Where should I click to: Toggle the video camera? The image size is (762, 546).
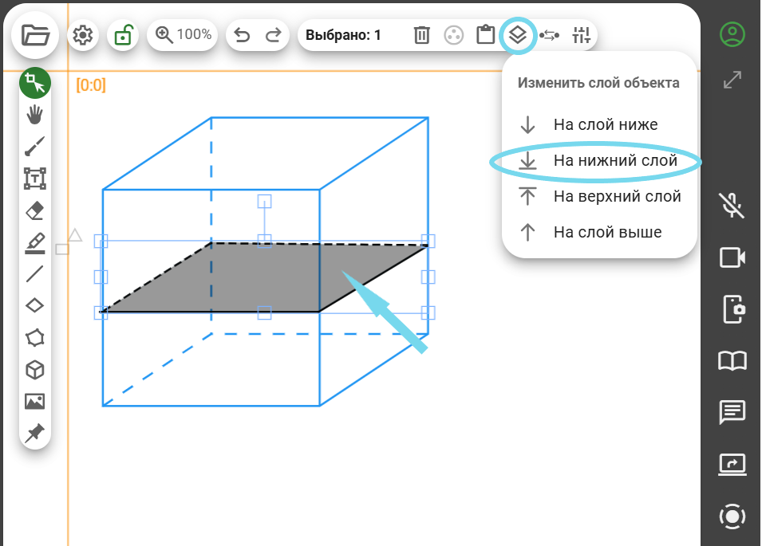(732, 257)
